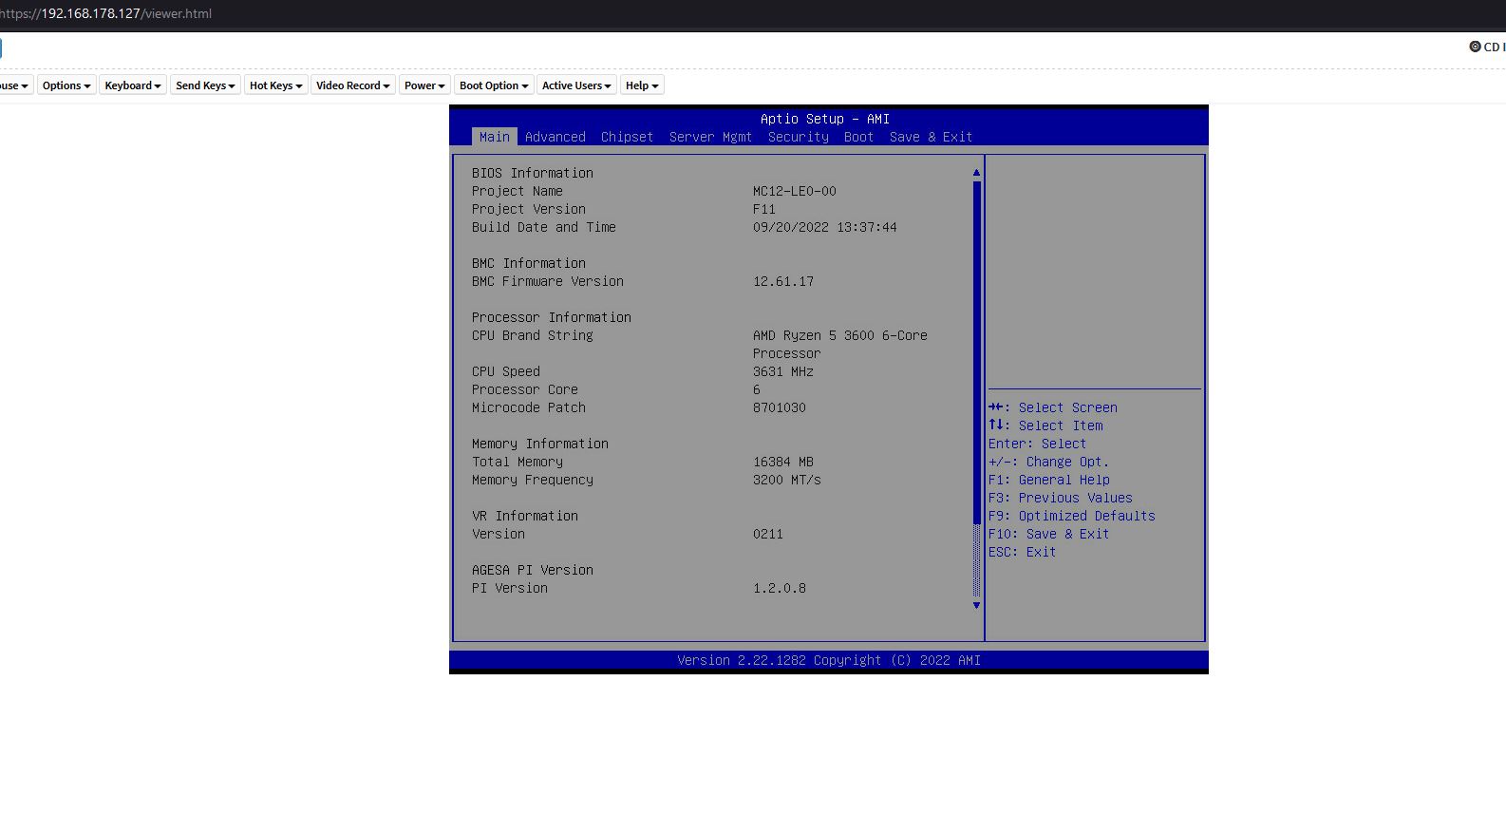Click the F1: General Help hint
The height and width of the screenshot is (832, 1506).
click(x=1049, y=480)
